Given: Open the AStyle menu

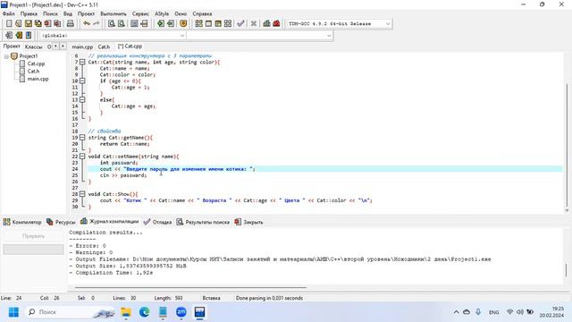Looking at the screenshot, I should (x=162, y=14).
